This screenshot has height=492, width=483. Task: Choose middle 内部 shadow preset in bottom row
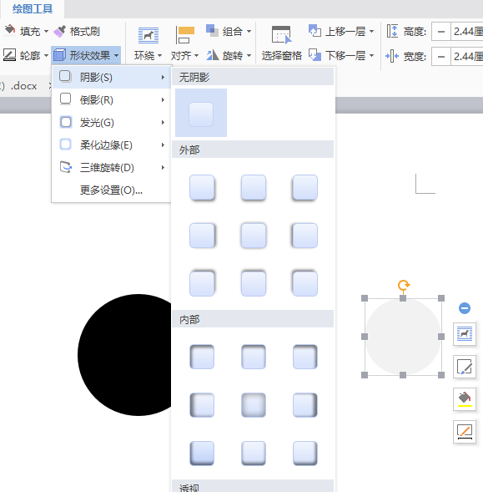click(254, 454)
